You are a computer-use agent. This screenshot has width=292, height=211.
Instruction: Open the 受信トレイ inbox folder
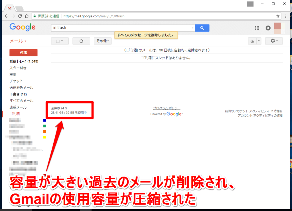click(x=24, y=61)
